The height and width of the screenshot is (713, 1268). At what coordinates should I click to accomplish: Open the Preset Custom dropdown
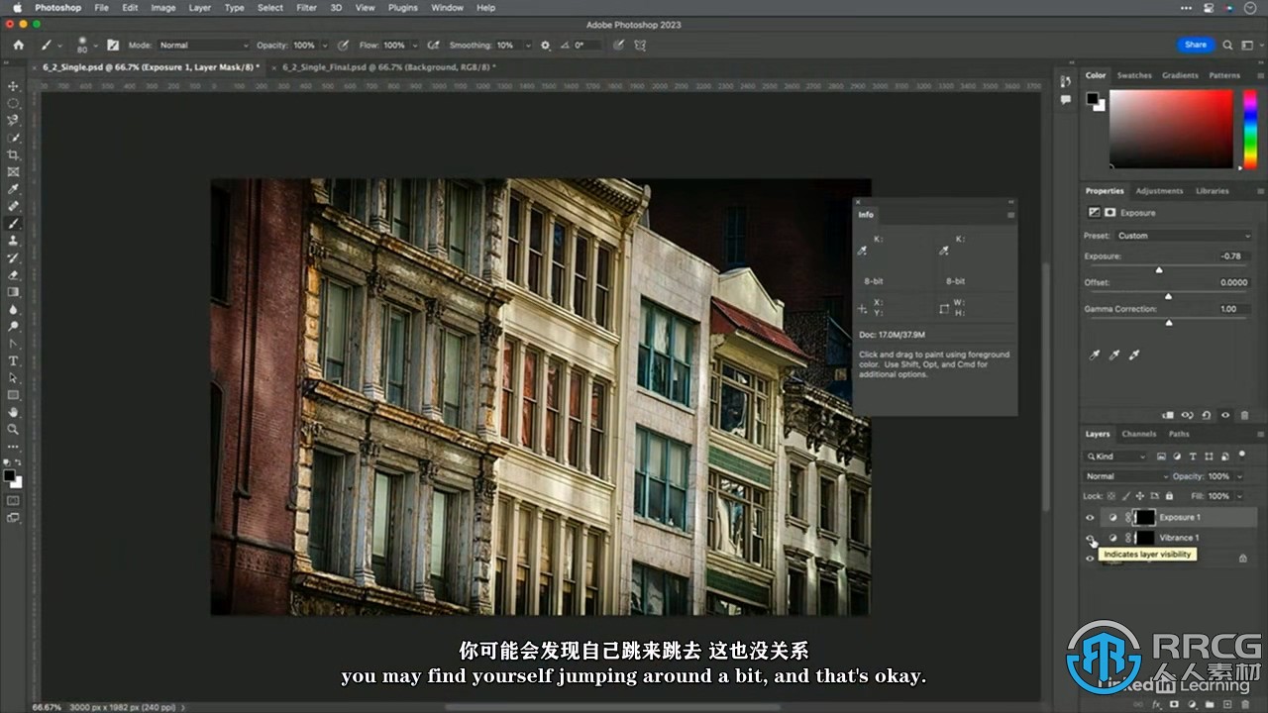[1185, 236]
